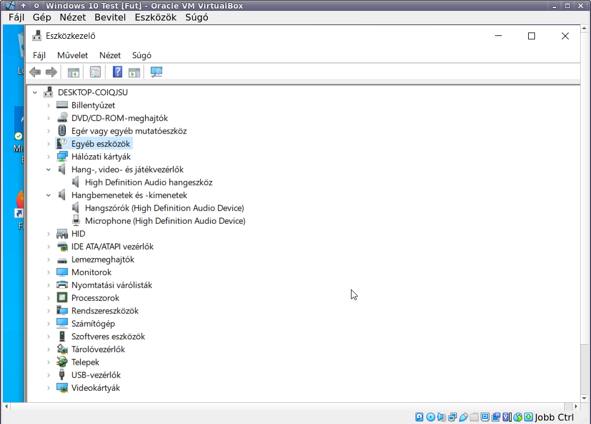Click the microphone icon beside Microphone entry

pyautogui.click(x=76, y=220)
